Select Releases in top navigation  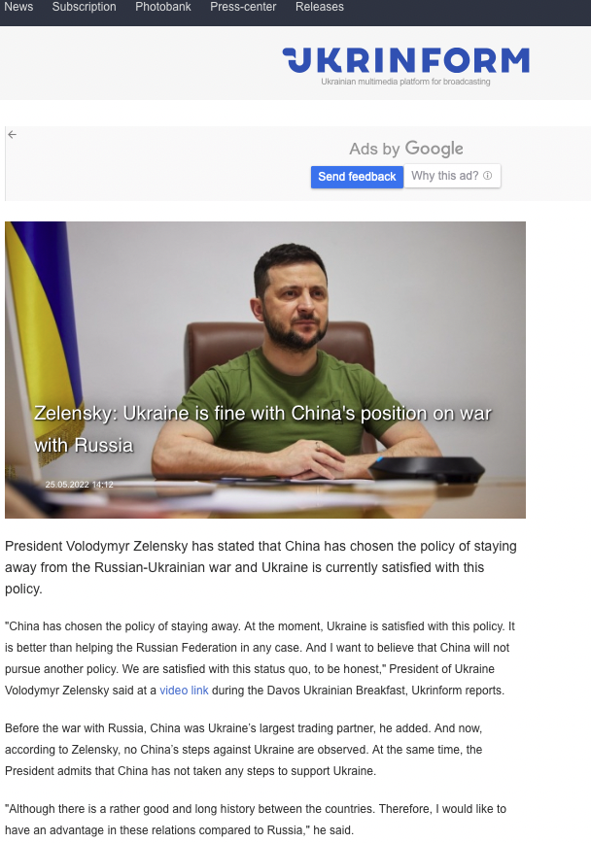pyautogui.click(x=320, y=7)
